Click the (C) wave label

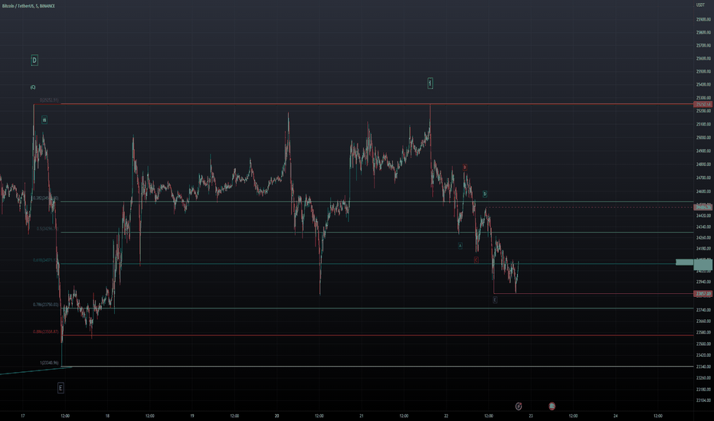33,87
